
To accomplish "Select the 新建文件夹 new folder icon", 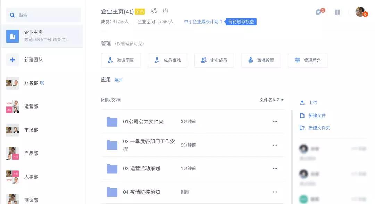I will (x=302, y=128).
